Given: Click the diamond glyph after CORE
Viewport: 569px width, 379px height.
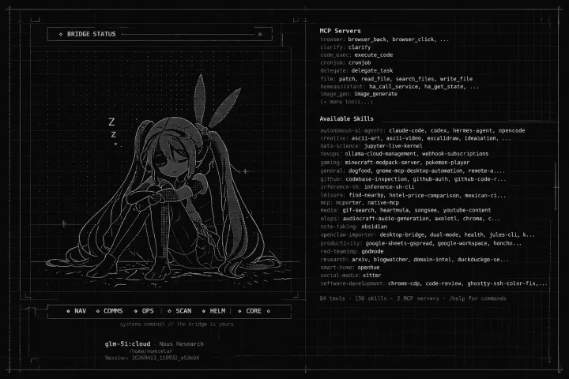Looking at the screenshot, I should point(268,311).
